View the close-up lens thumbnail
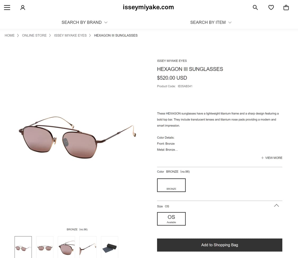 pyautogui.click(x=66, y=247)
